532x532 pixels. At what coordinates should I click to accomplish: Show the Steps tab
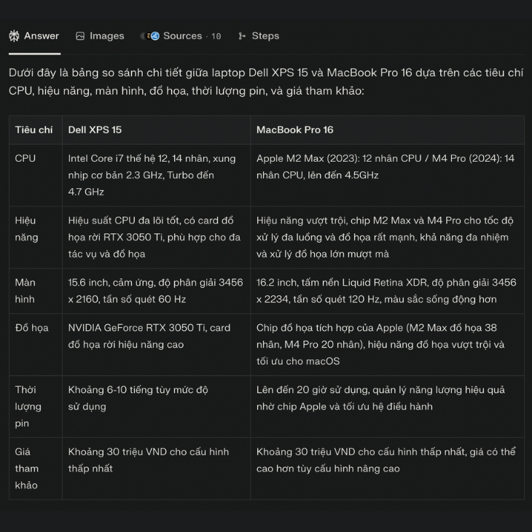[265, 36]
